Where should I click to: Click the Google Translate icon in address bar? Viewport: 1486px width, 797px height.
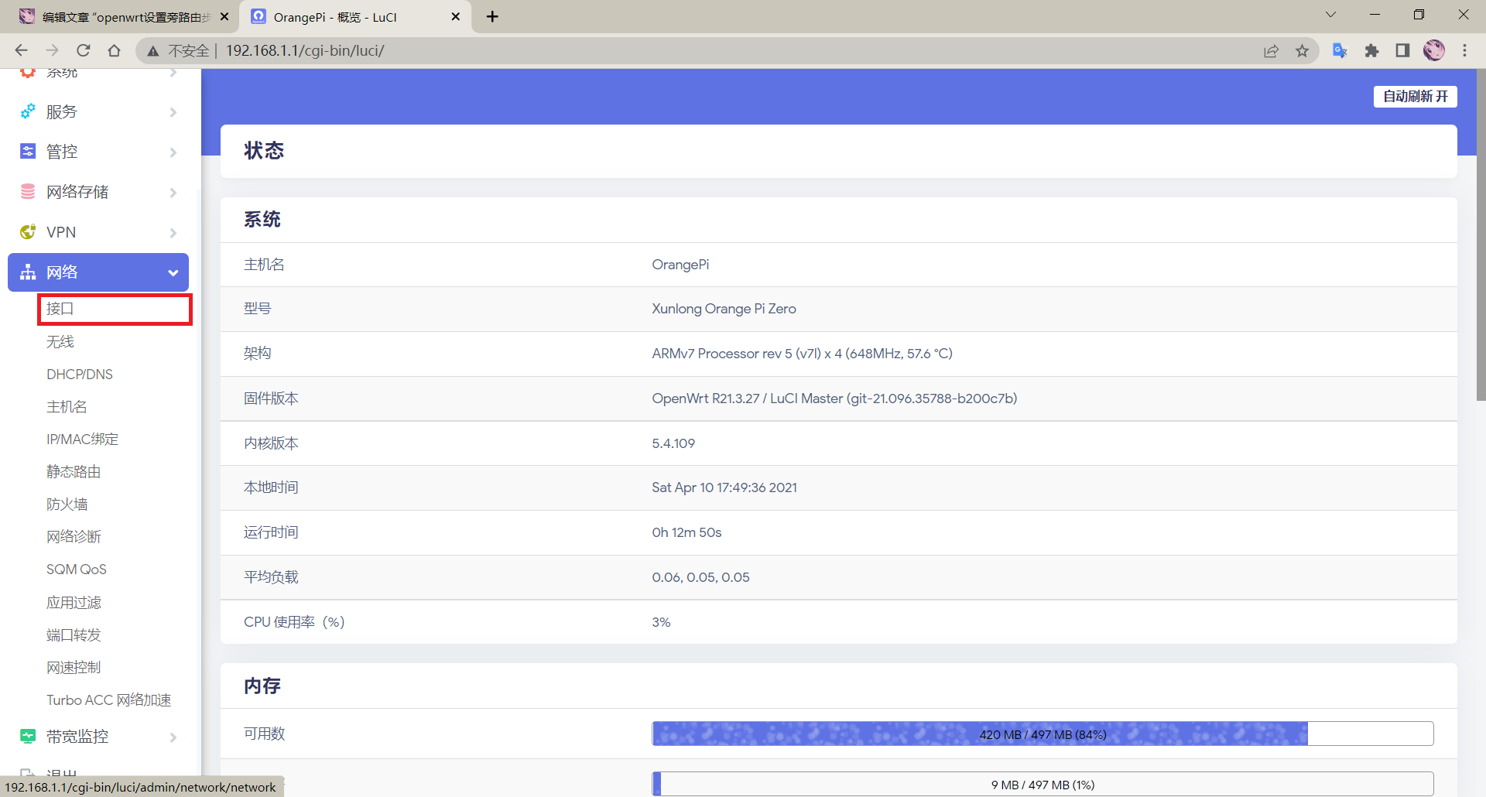(1340, 51)
